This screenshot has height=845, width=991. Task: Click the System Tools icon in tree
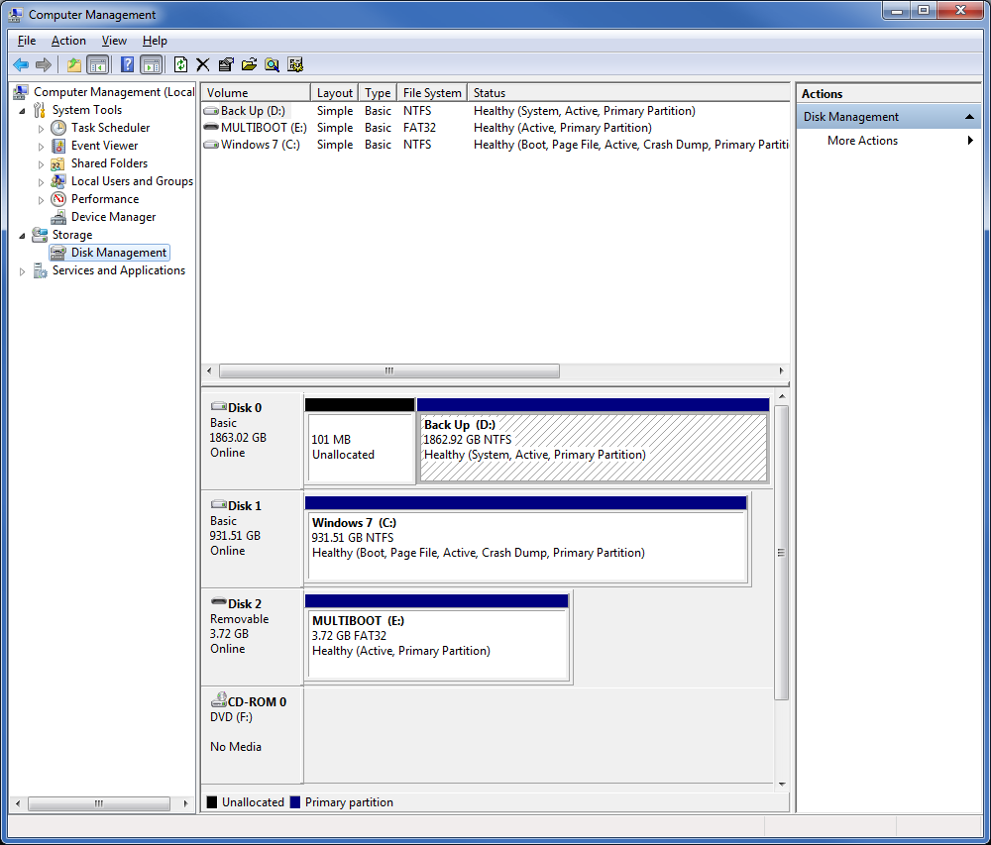coord(40,110)
